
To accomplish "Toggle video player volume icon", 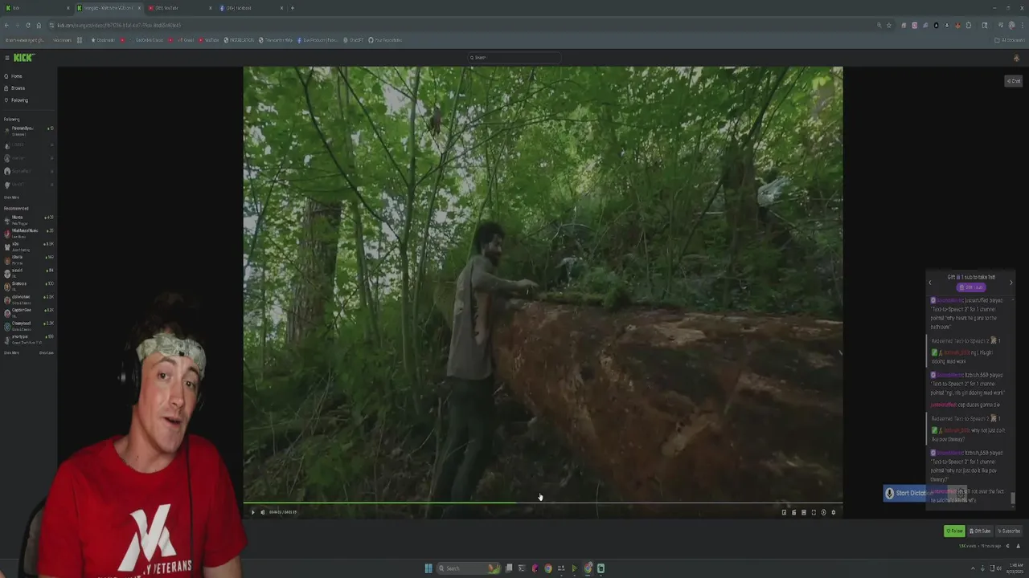I will click(x=262, y=512).
